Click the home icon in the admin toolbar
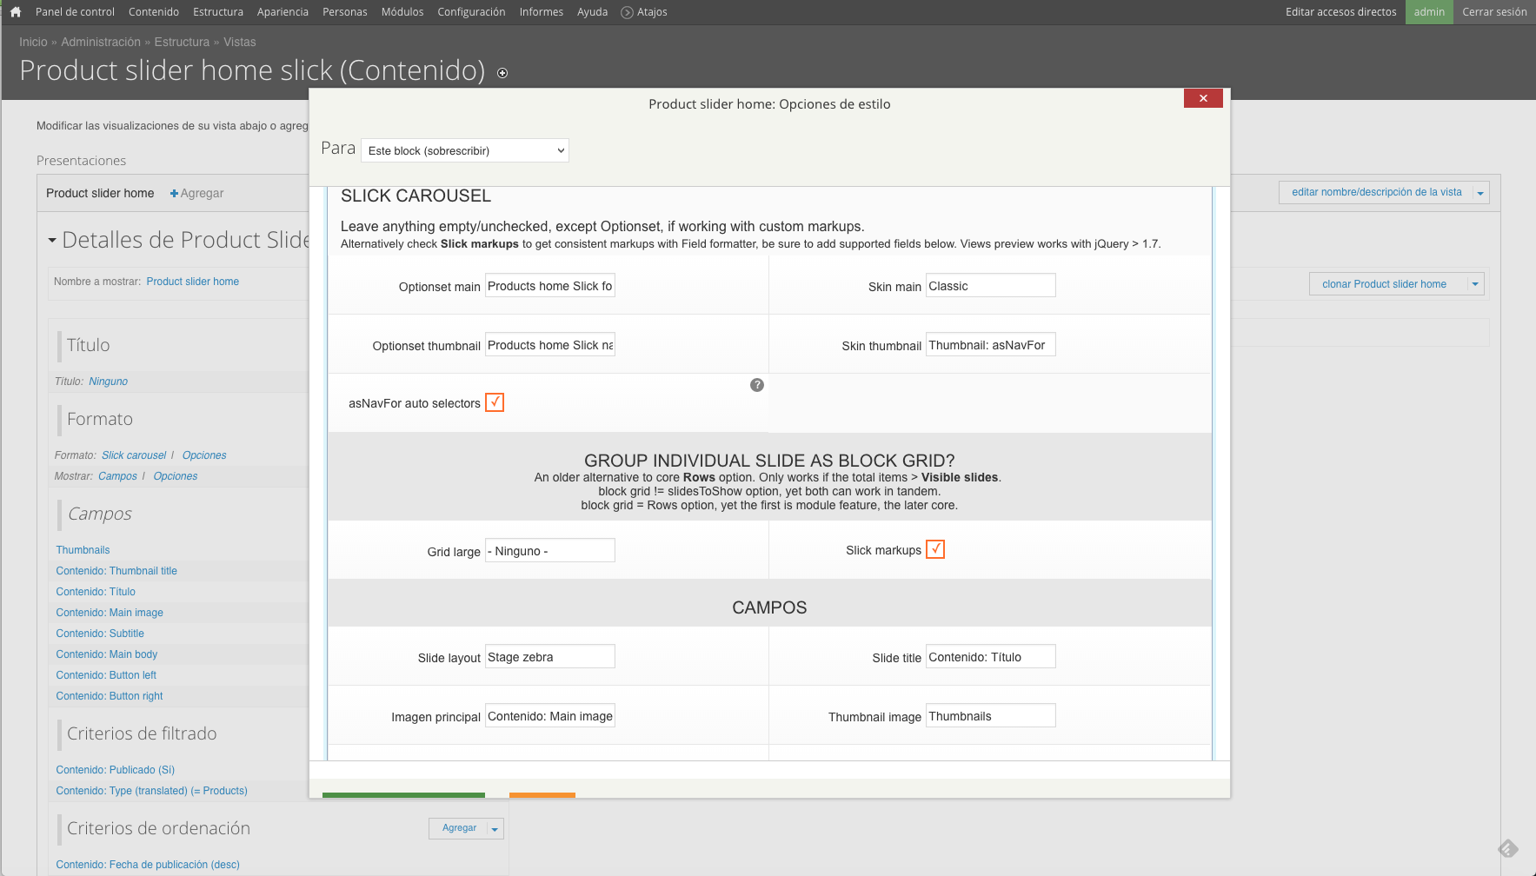Screen dimensions: 1536x876 tap(14, 11)
